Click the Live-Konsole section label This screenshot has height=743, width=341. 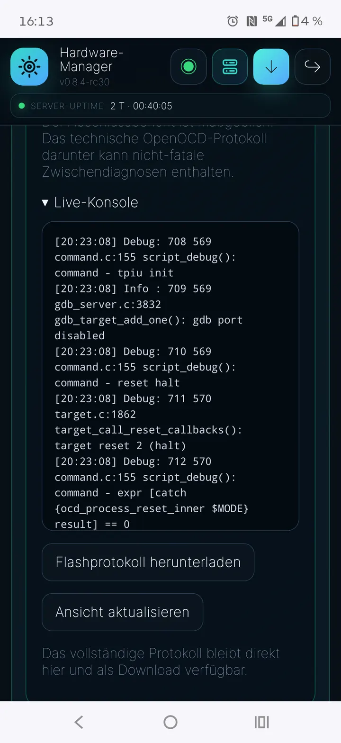coord(96,202)
